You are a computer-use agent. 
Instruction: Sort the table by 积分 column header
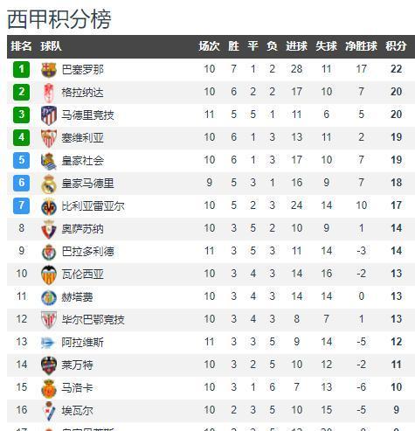coord(396,46)
